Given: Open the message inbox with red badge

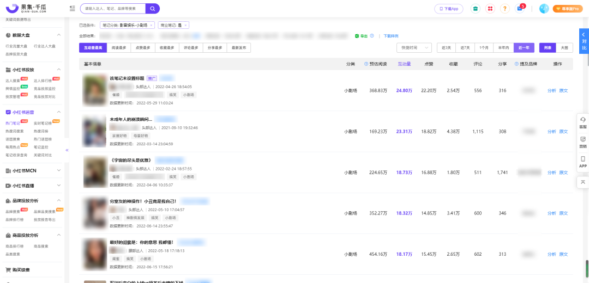Looking at the screenshot, I should [x=520, y=9].
